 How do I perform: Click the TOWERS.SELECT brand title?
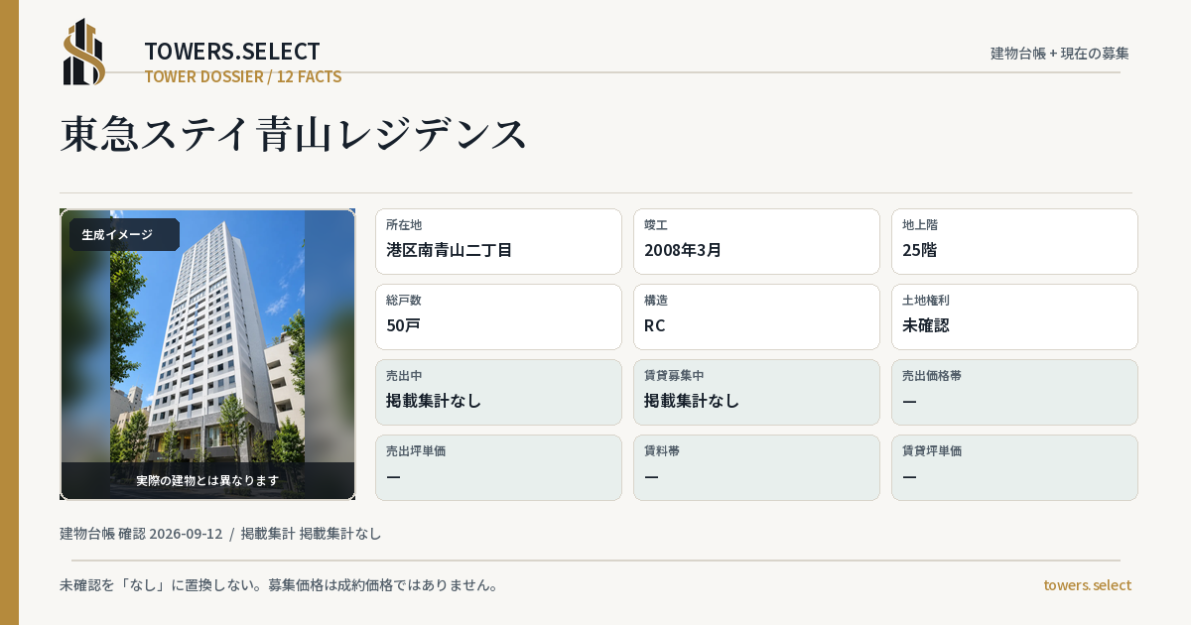(232, 52)
